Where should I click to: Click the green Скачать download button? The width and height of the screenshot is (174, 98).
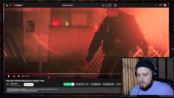point(67,84)
